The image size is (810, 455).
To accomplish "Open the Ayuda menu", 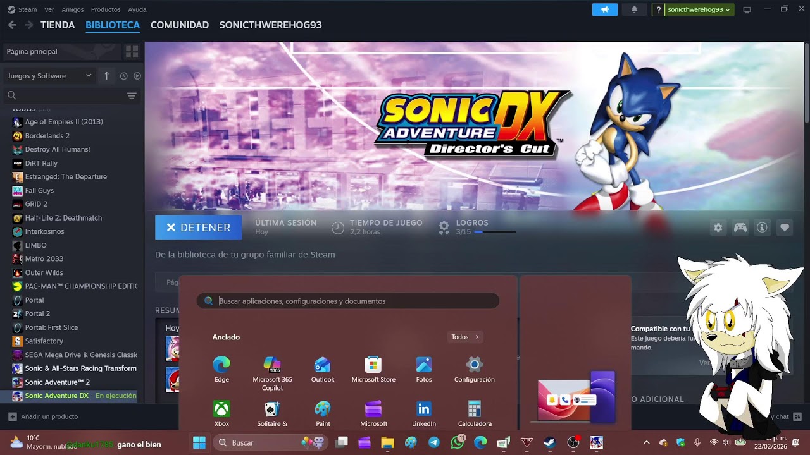I will (x=137, y=9).
